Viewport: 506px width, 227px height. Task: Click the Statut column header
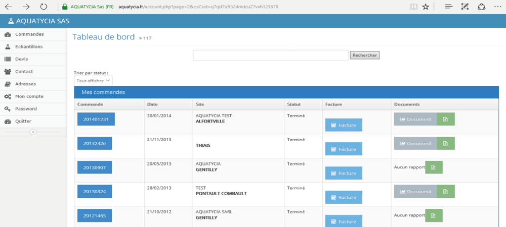(293, 104)
